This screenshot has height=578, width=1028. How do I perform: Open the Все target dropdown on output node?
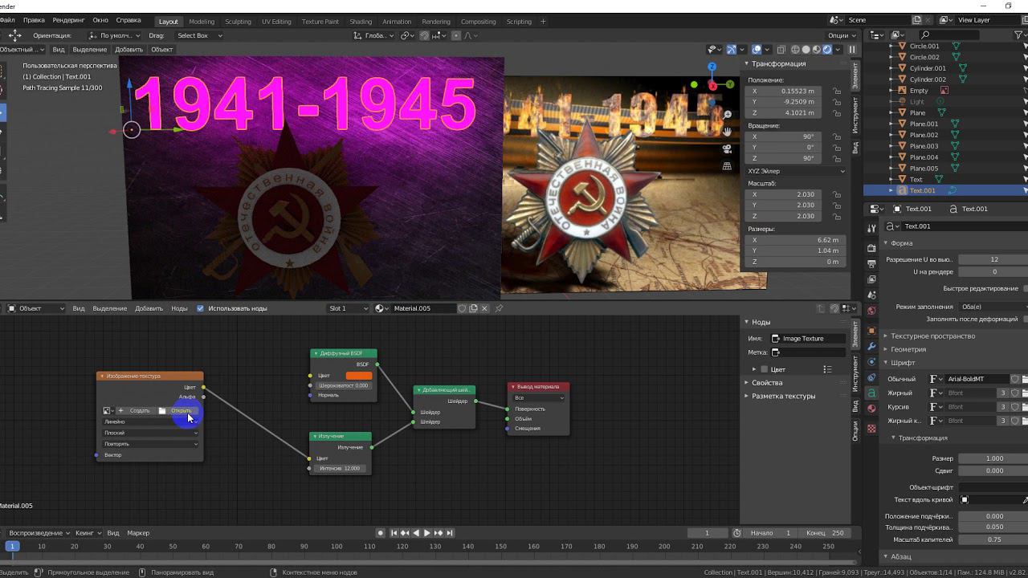pos(539,398)
